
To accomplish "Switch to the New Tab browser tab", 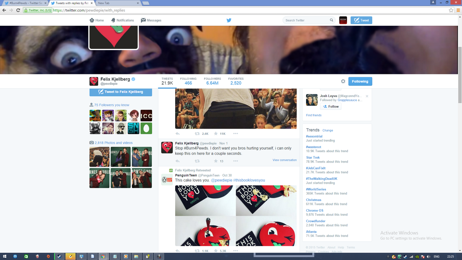I will (117, 3).
